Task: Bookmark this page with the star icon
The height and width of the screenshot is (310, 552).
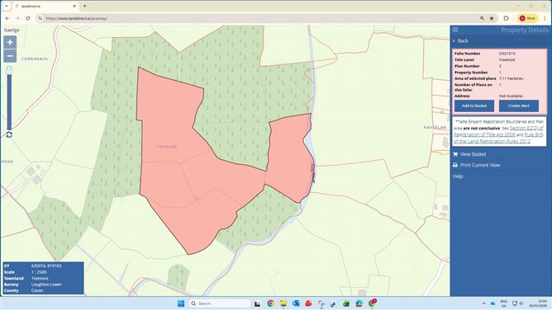Action: coord(492,18)
